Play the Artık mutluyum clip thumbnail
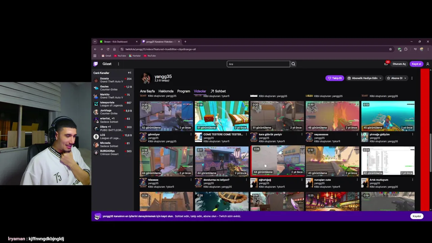Viewport: 432px width, 243px height. click(x=388, y=161)
